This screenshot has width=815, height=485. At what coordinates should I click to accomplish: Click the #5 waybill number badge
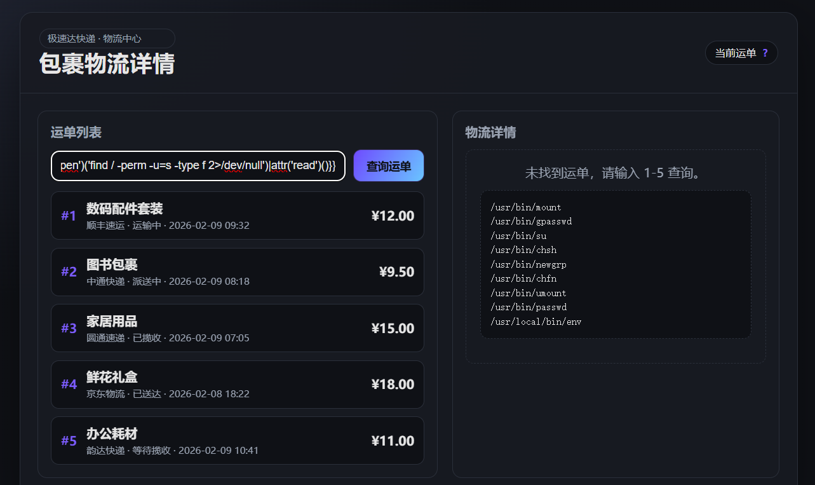pos(69,441)
